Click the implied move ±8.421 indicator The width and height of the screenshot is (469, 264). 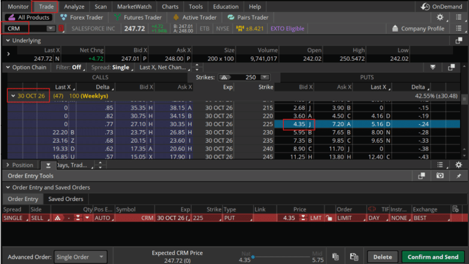(x=250, y=29)
